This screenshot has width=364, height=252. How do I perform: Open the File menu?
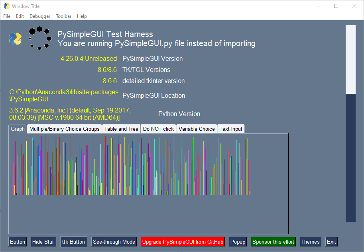coord(7,16)
